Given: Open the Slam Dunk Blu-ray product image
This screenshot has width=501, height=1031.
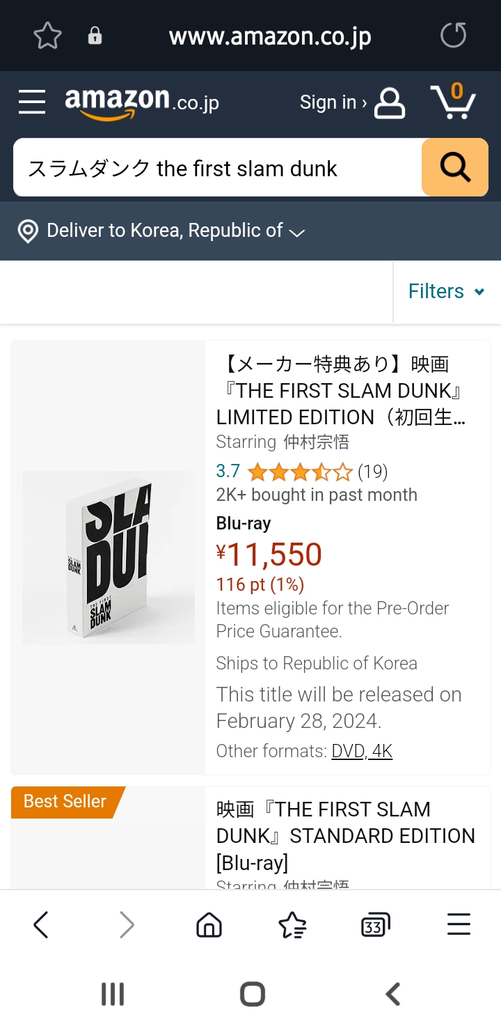Looking at the screenshot, I should [x=108, y=557].
